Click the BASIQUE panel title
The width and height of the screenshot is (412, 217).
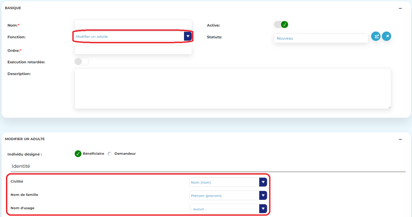click(x=13, y=8)
